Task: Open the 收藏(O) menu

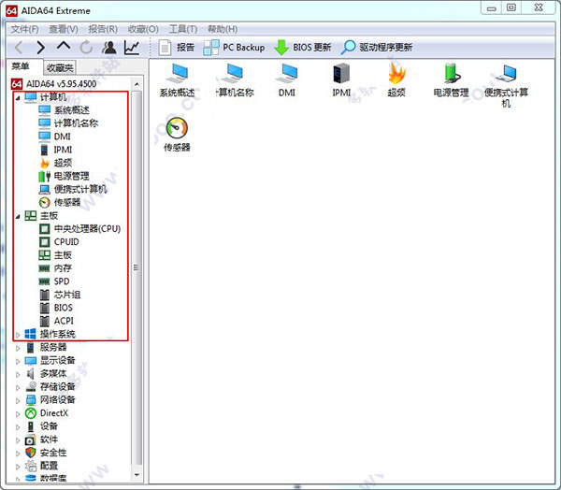Action: (143, 29)
